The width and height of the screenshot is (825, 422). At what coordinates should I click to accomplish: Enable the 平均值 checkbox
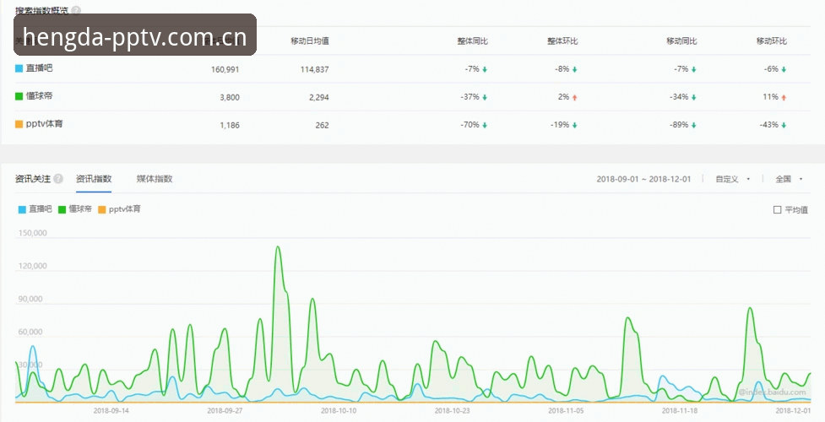[x=777, y=210]
